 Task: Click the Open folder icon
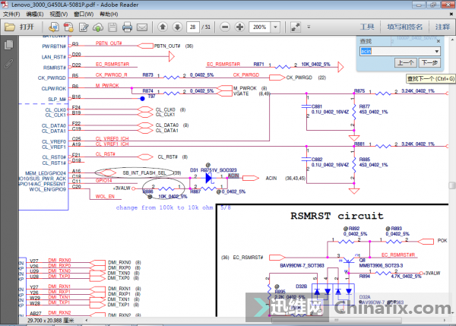click(x=10, y=27)
